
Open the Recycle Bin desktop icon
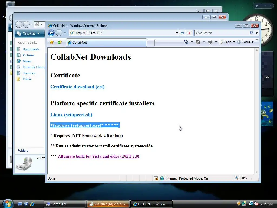coord(10,4)
